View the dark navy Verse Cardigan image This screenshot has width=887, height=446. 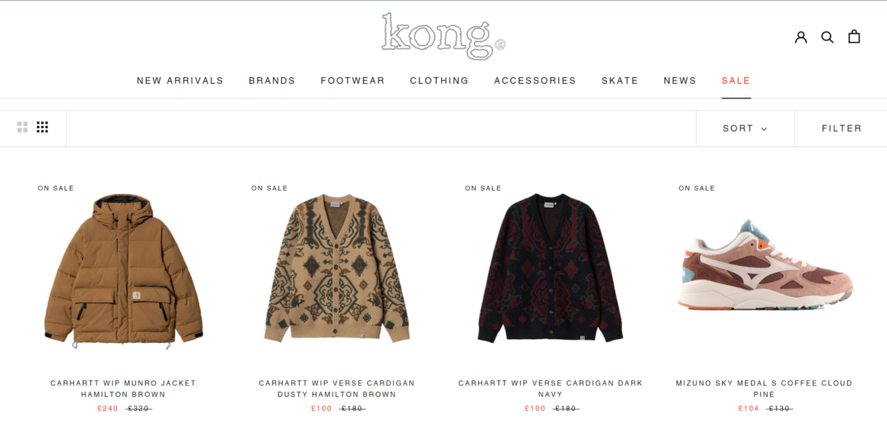(550, 268)
